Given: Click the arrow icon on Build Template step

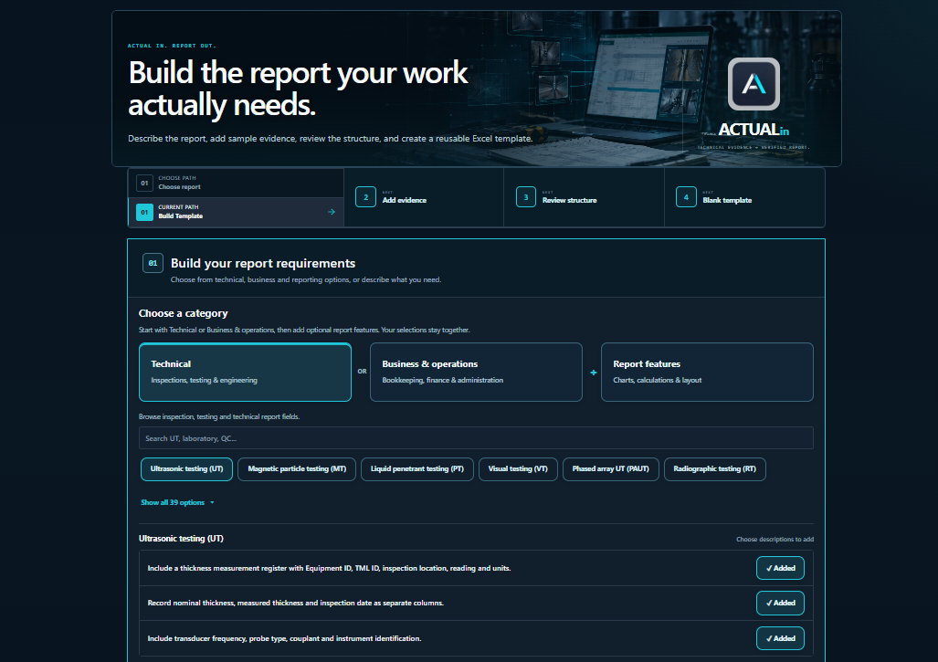Looking at the screenshot, I should pyautogui.click(x=332, y=212).
